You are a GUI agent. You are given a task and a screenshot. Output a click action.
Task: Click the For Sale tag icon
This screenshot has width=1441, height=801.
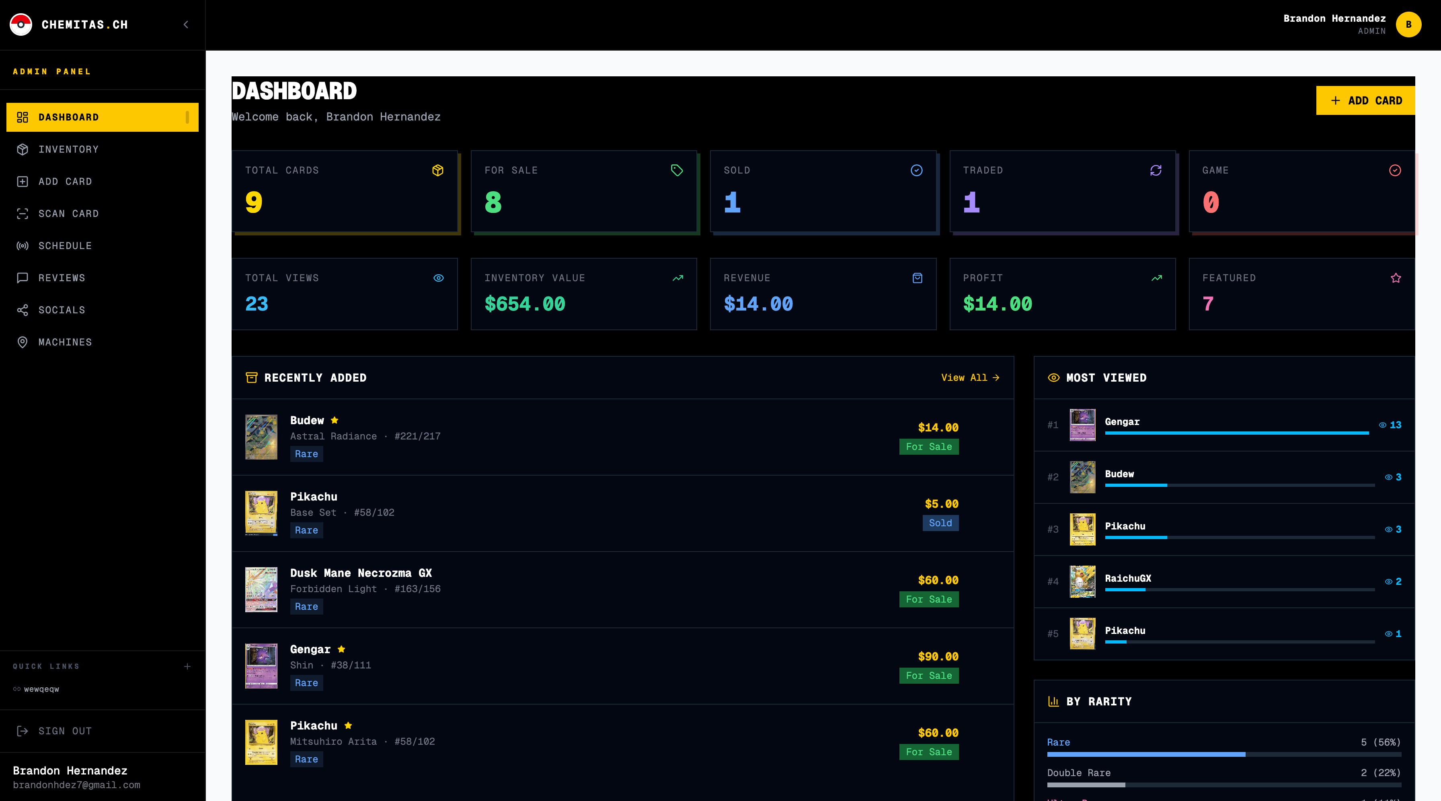click(677, 170)
